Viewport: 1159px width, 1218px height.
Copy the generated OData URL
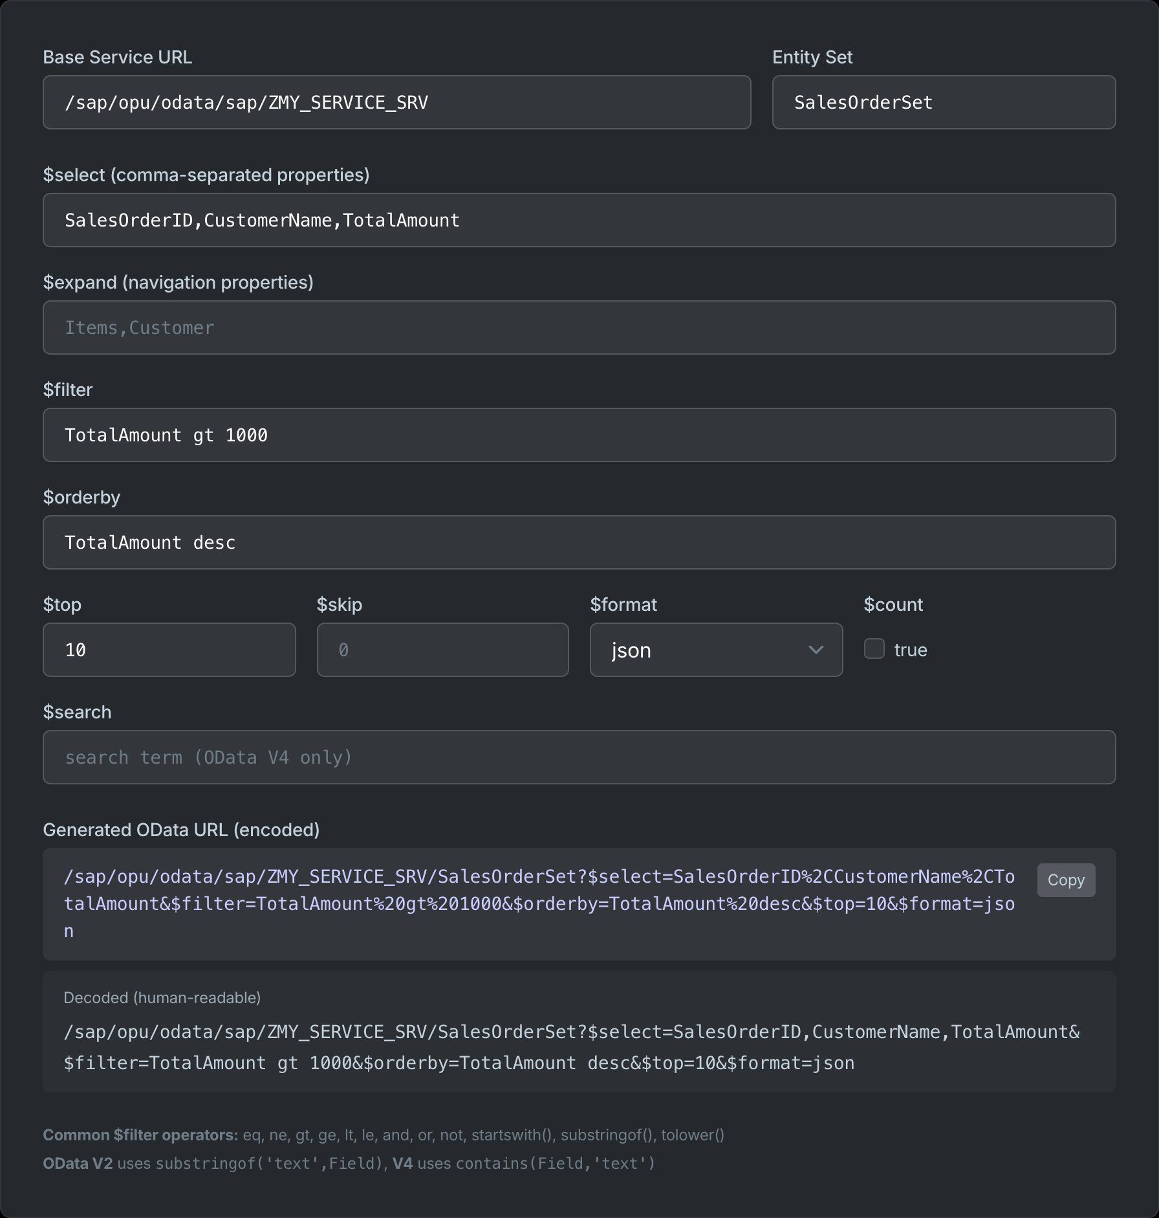tap(1066, 880)
